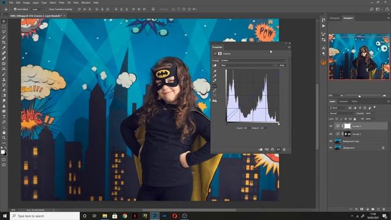Select the Move tool in the toolbar
This screenshot has width=391, height=220.
[4, 21]
